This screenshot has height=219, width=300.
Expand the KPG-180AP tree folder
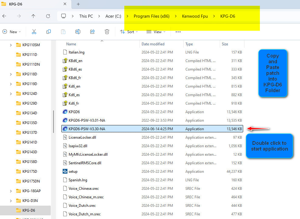(11, 191)
